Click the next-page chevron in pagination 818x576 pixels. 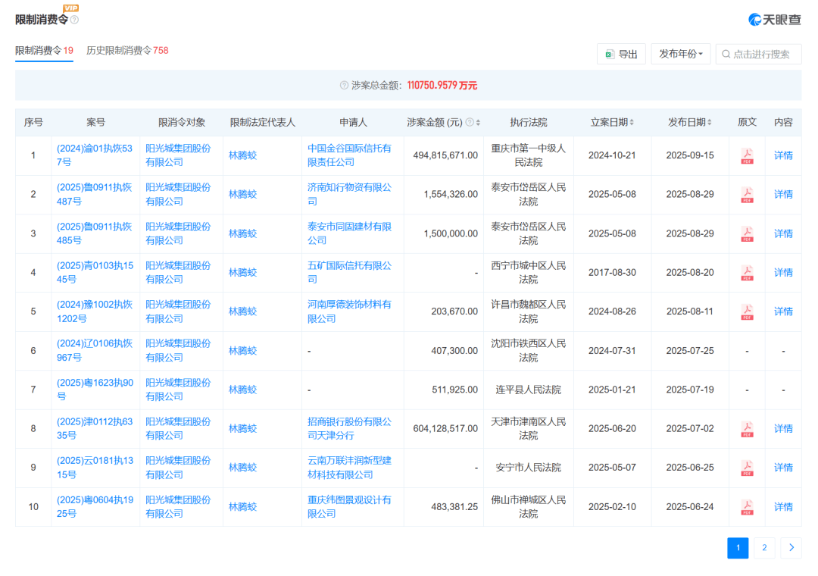click(792, 547)
